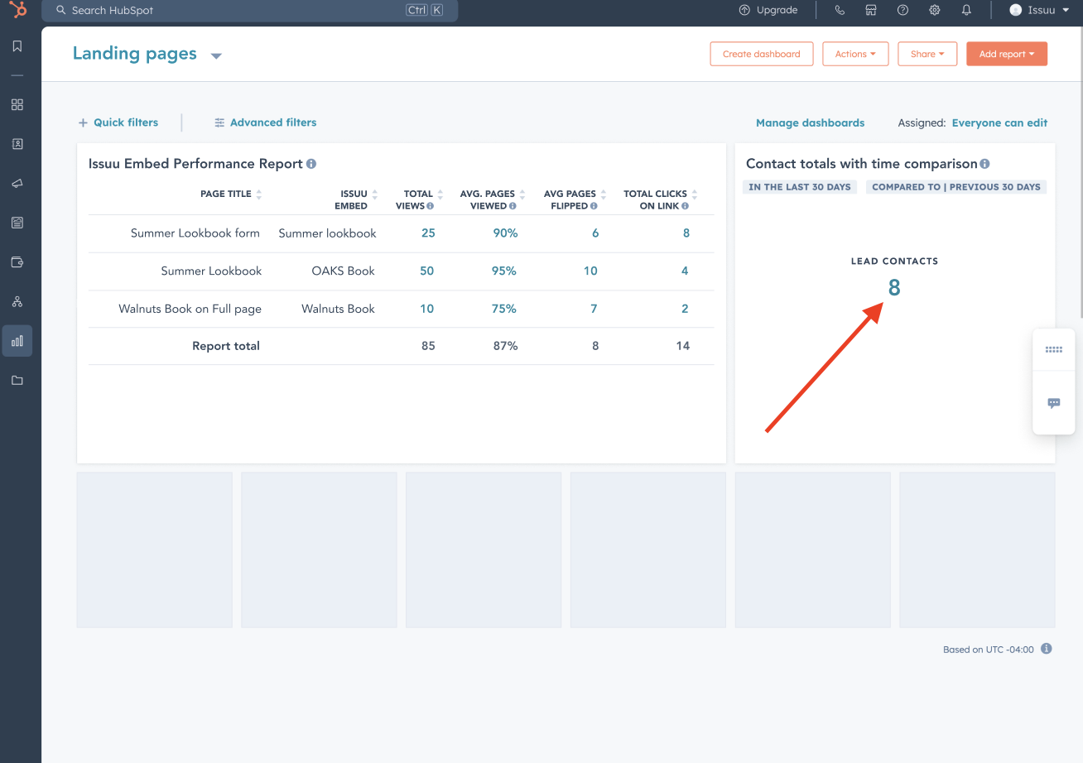Image resolution: width=1083 pixels, height=763 pixels.
Task: Open Advanced filters
Action: click(266, 122)
